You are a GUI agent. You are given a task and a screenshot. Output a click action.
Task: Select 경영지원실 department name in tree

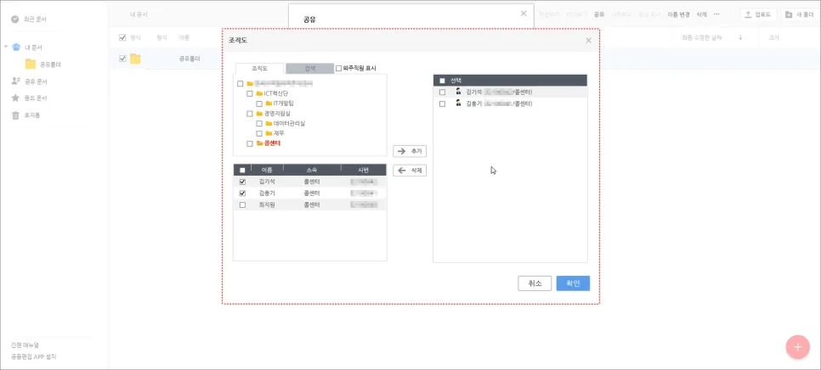coord(278,114)
